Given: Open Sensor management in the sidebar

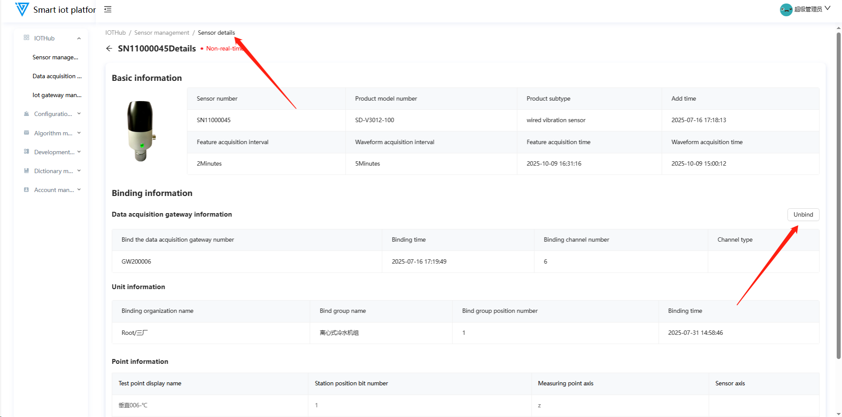Looking at the screenshot, I should (x=55, y=57).
